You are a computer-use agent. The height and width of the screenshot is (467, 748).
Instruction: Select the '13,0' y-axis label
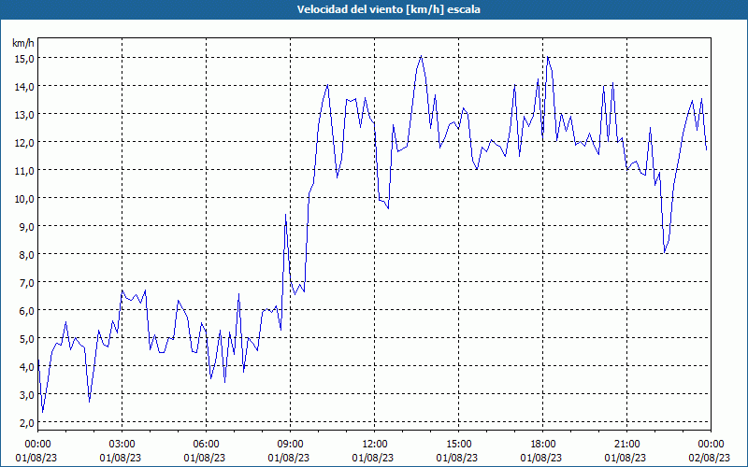tap(24, 114)
